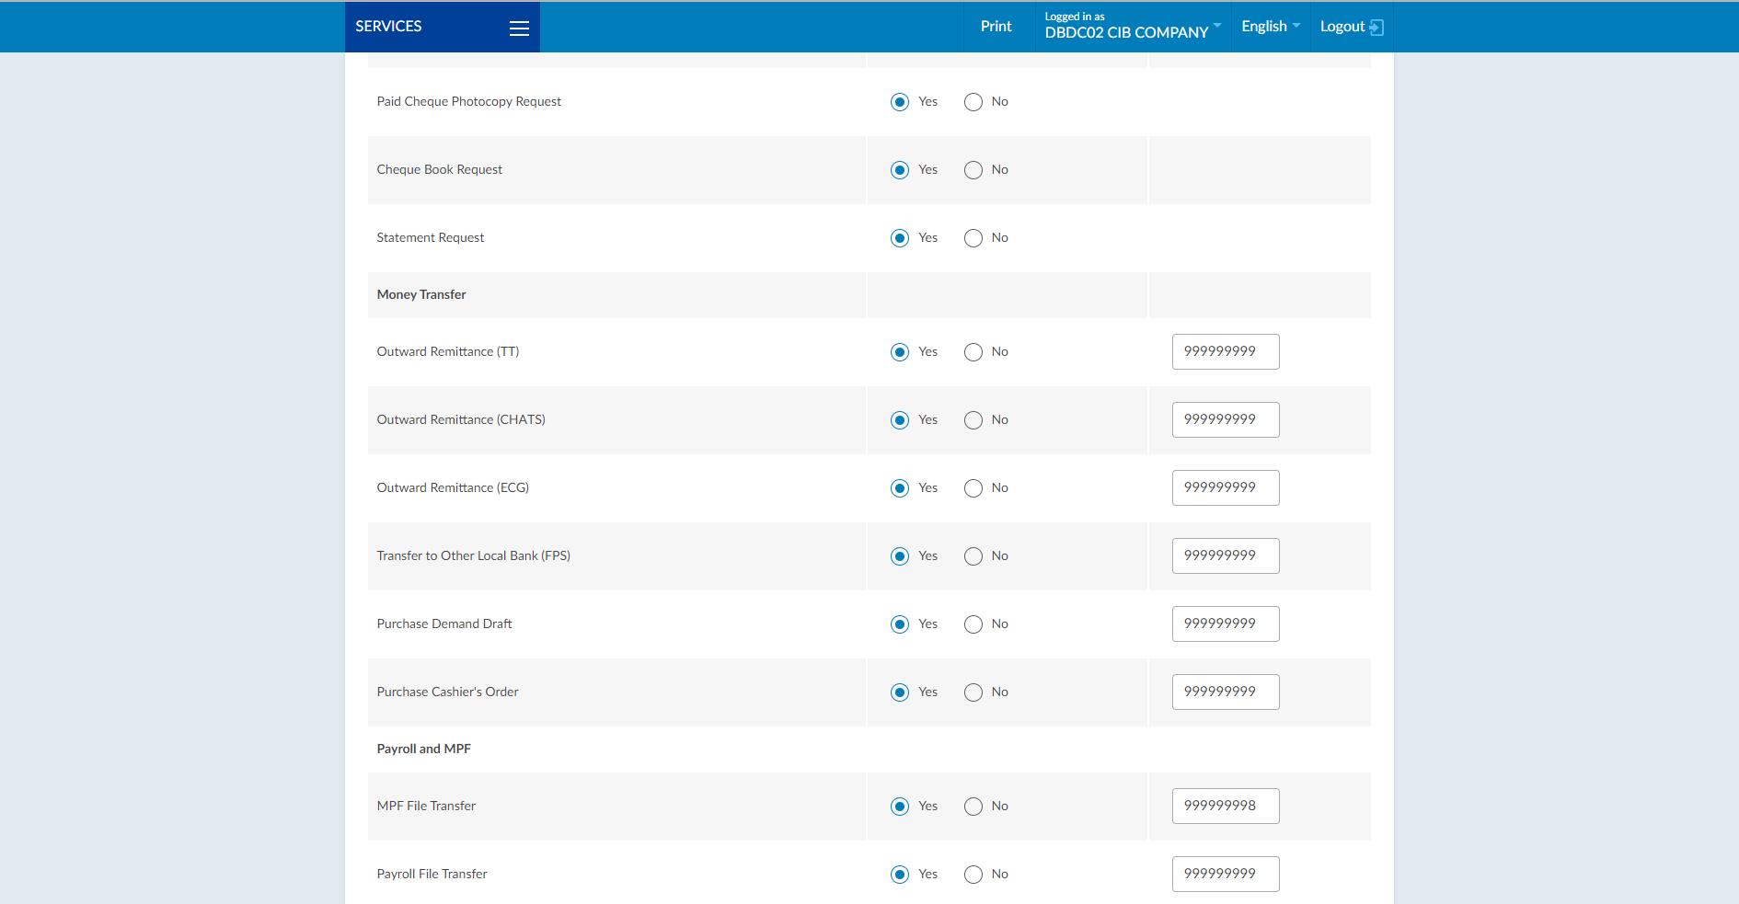Screen dimensions: 1739x904
Task: Click the Logout door icon
Action: [x=1376, y=28]
